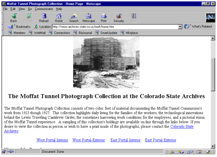Open the Search toolbar button

[x=74, y=18]
